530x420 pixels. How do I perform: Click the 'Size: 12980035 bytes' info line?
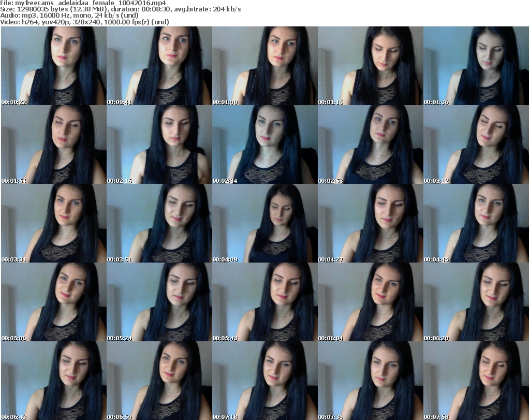[x=121, y=9]
